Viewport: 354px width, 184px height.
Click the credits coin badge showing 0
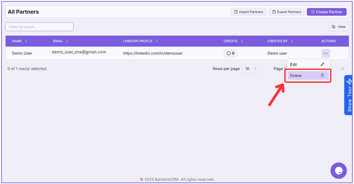click(230, 53)
